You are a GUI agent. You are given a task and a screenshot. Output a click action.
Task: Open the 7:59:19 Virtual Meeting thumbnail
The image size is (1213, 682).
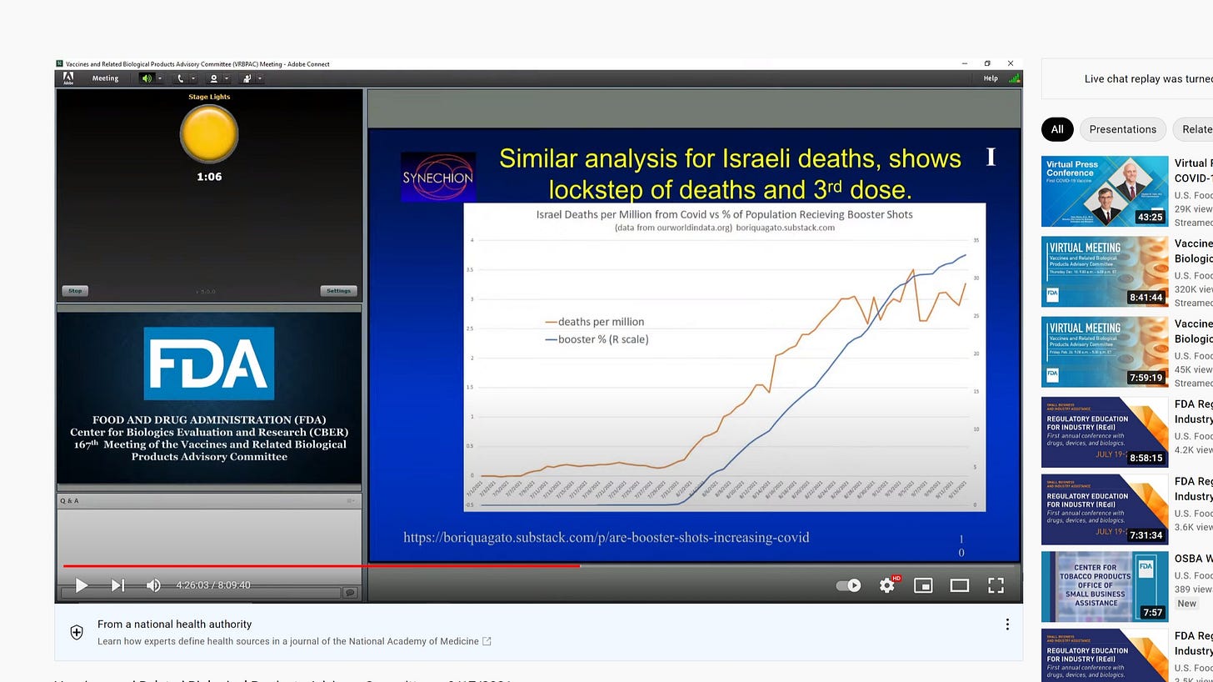1105,352
